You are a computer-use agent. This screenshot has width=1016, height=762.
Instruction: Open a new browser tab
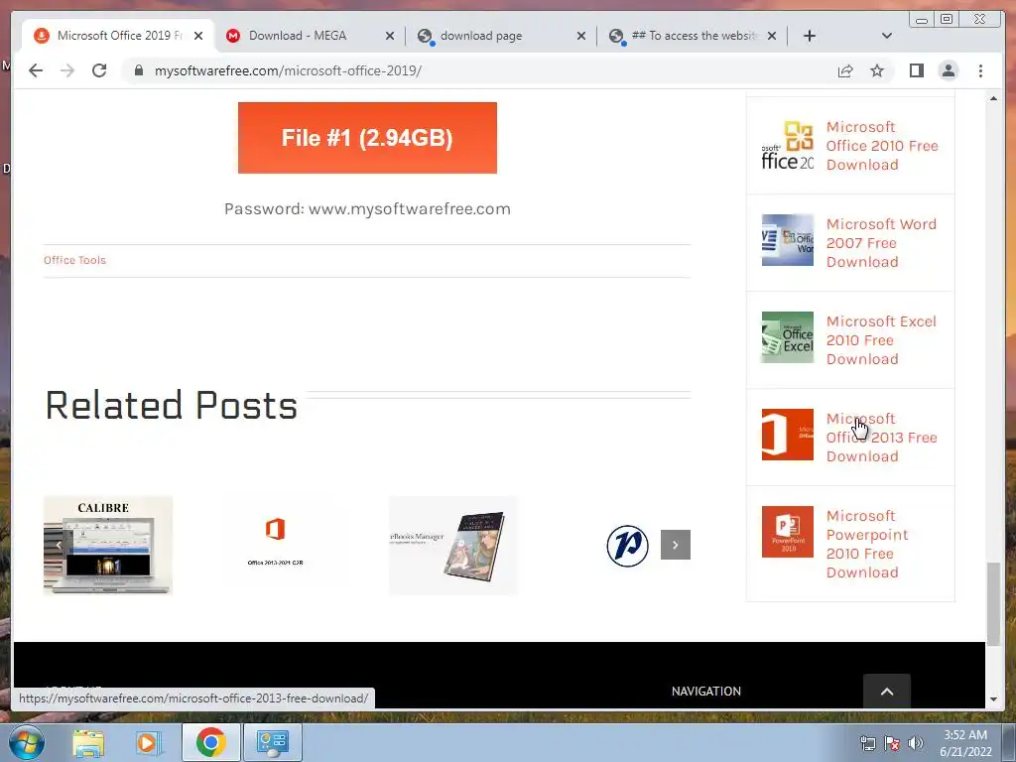point(810,36)
